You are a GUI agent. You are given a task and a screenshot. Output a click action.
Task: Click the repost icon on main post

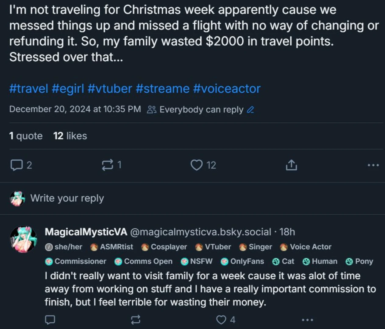tap(107, 165)
